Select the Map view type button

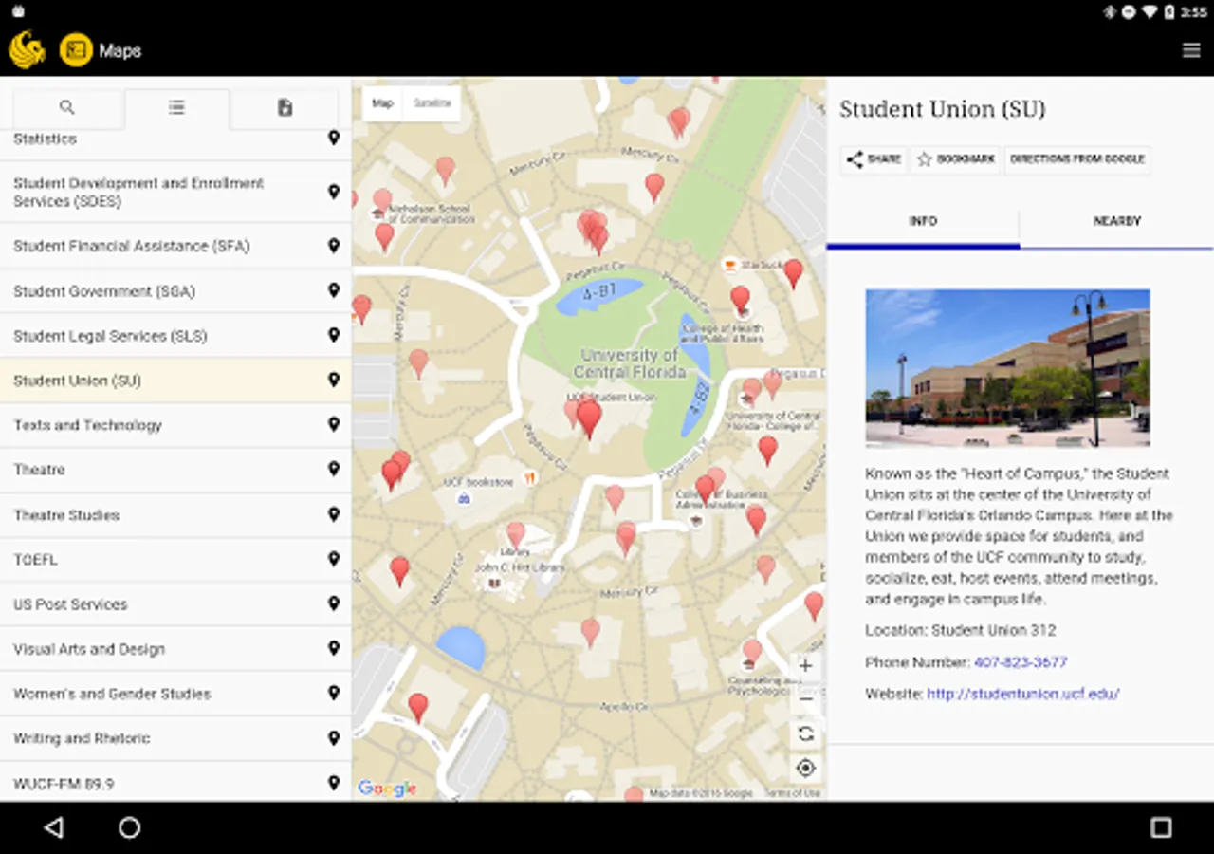(382, 103)
